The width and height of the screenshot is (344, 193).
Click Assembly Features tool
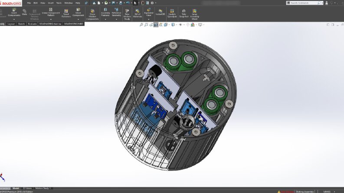pyautogui.click(x=105, y=12)
